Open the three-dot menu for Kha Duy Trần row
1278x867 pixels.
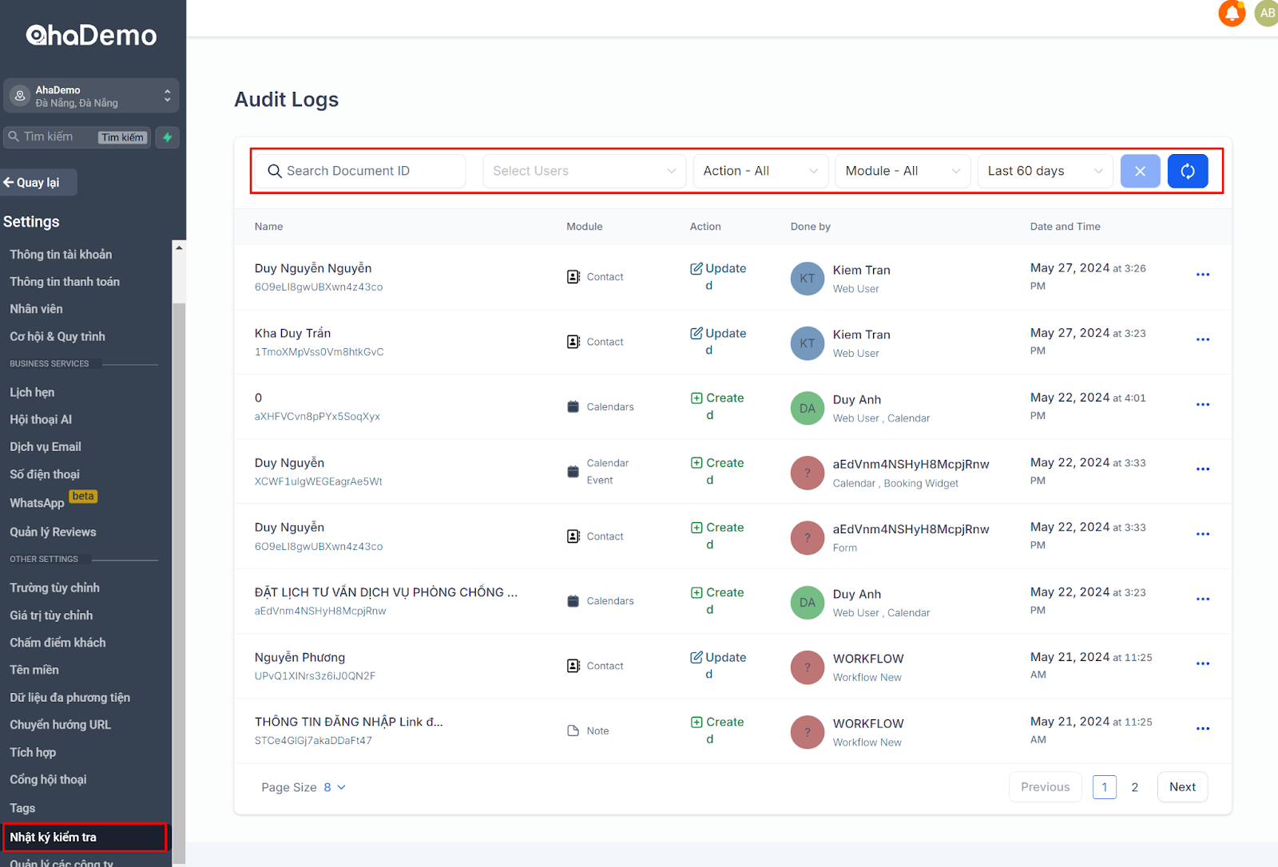1203,339
